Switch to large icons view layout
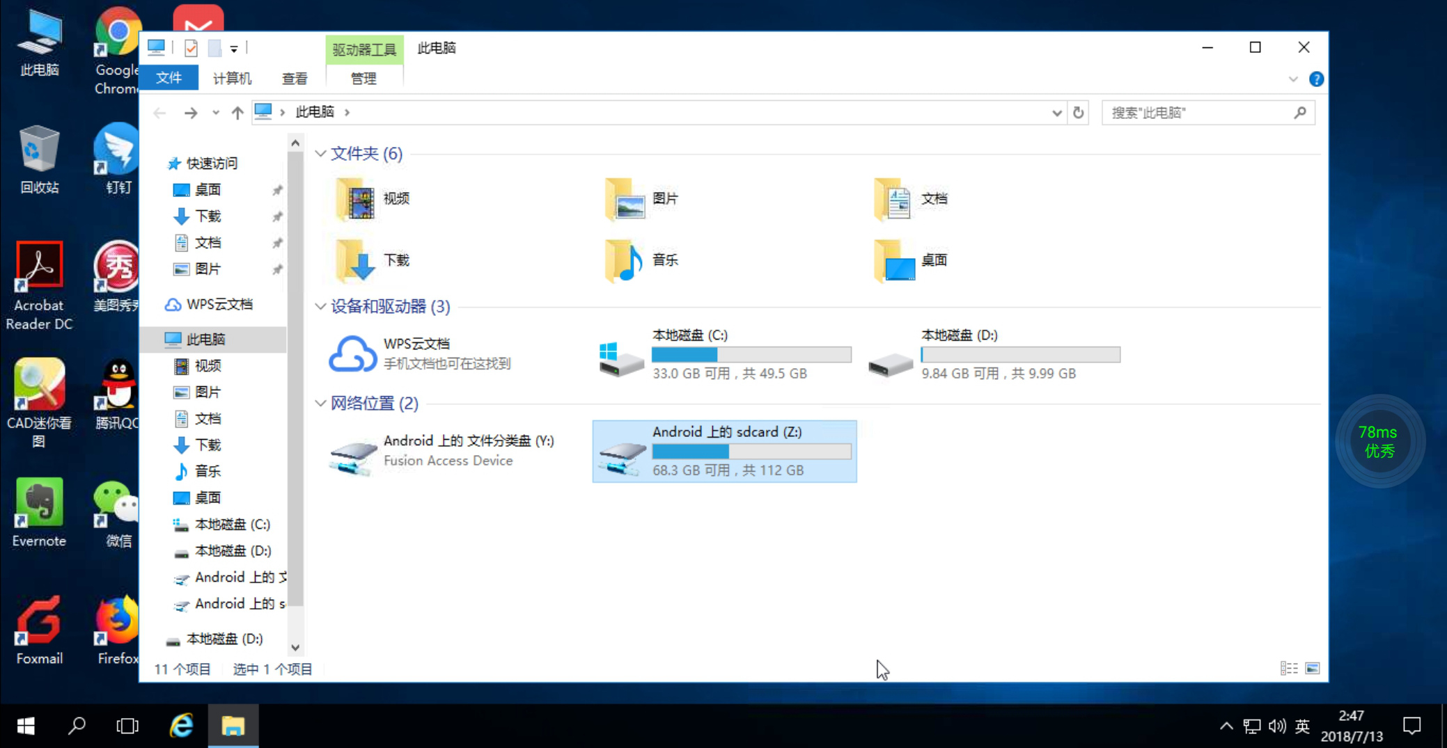1447x748 pixels. click(1313, 669)
